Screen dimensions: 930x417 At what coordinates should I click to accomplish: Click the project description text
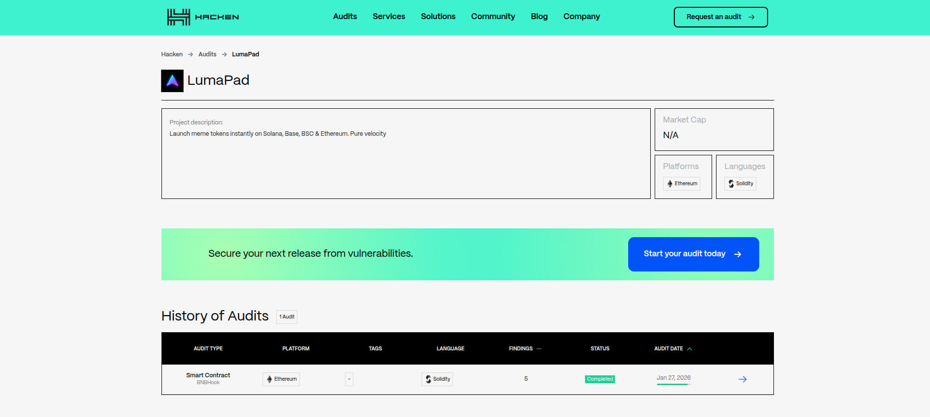[x=278, y=134]
